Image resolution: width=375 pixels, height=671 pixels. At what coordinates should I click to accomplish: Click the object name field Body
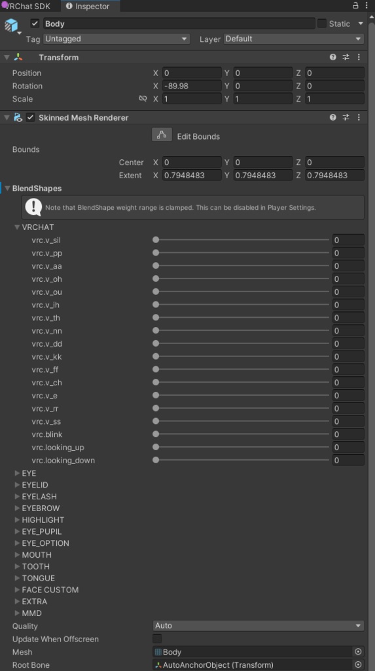tap(179, 24)
